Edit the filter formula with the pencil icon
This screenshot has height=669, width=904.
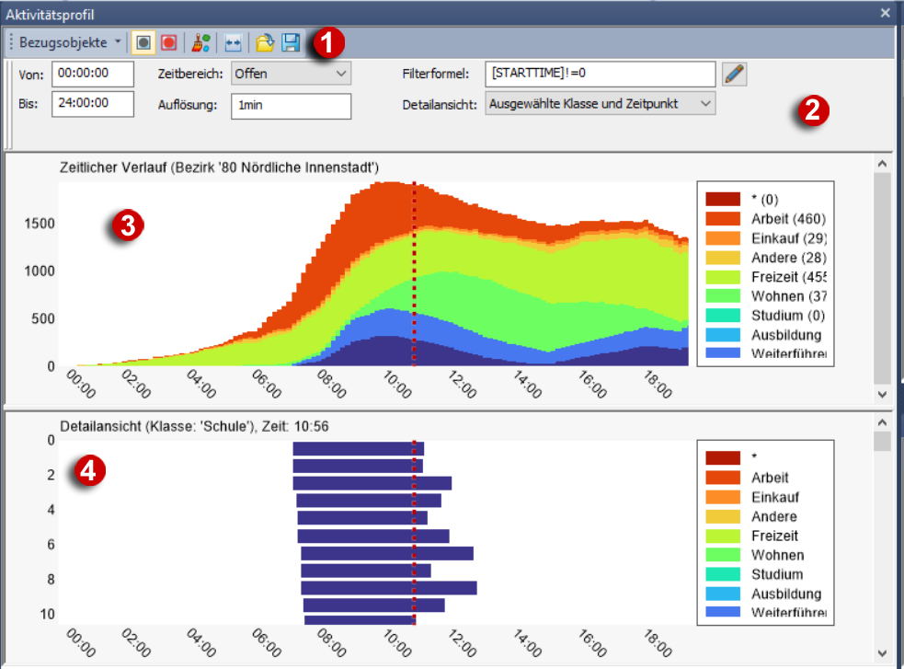pos(733,74)
